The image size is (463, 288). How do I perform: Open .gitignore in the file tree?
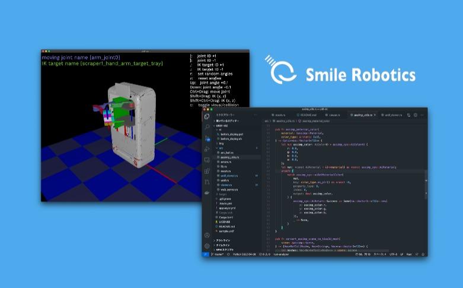tap(225, 199)
